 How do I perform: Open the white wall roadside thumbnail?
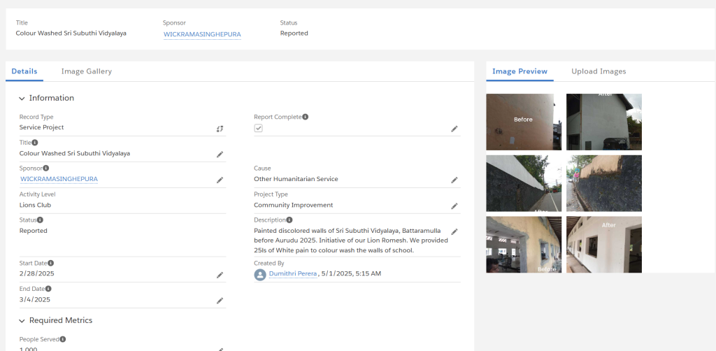(x=524, y=183)
